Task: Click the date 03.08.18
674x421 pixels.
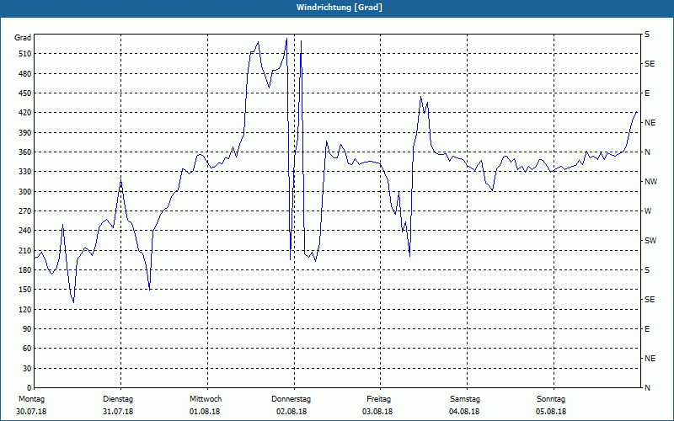Action: tap(377, 412)
